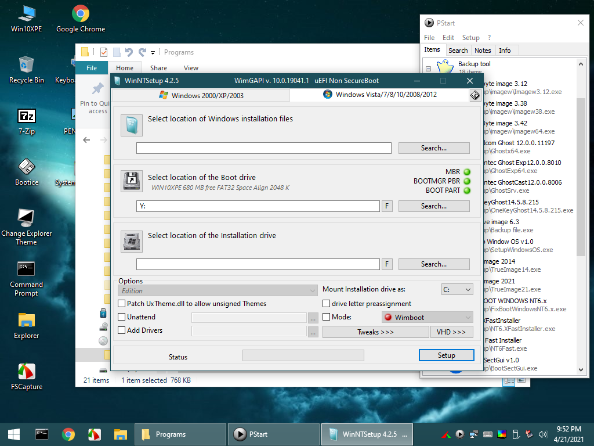Open FSCapture from the taskbar
Screen dimensions: 594x446
pyautogui.click(x=95, y=434)
